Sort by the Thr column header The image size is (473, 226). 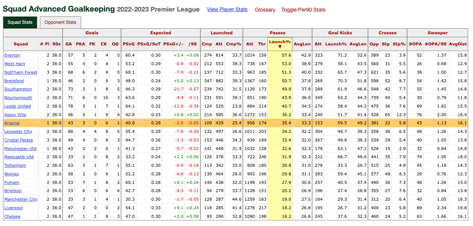click(262, 44)
